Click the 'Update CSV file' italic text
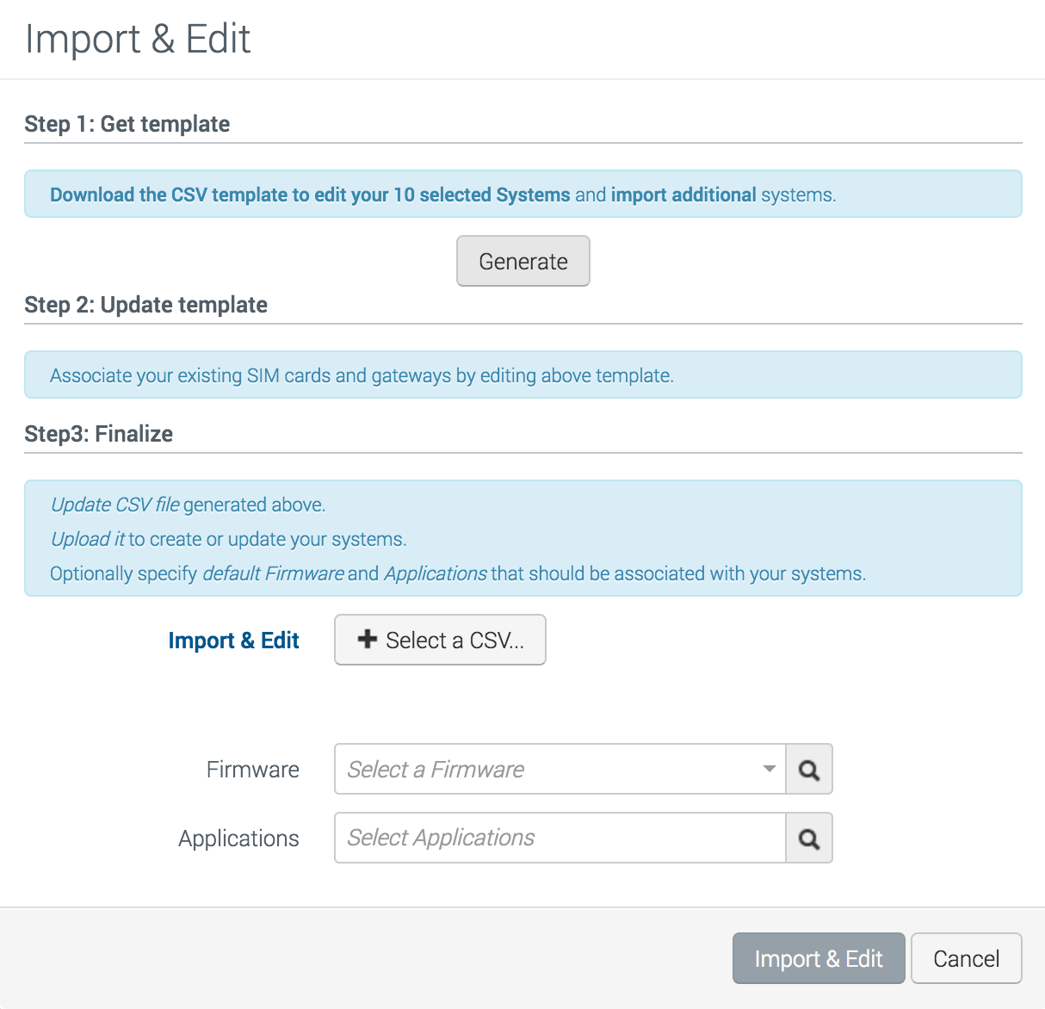The width and height of the screenshot is (1045, 1009). 115,504
